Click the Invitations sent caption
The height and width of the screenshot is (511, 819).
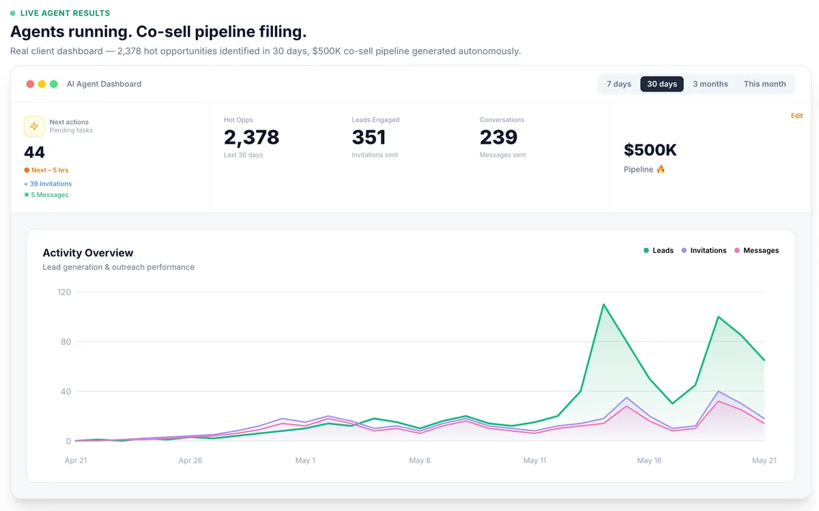coord(375,155)
